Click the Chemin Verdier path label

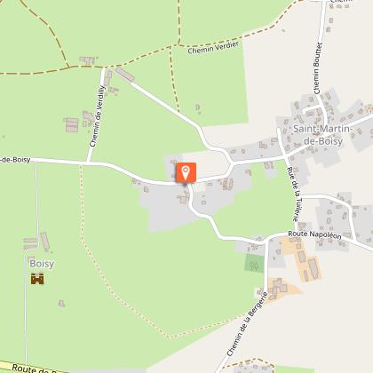coord(213,48)
